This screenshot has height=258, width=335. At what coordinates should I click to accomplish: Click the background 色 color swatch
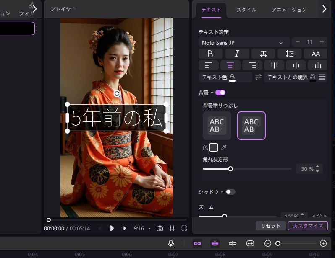214,147
